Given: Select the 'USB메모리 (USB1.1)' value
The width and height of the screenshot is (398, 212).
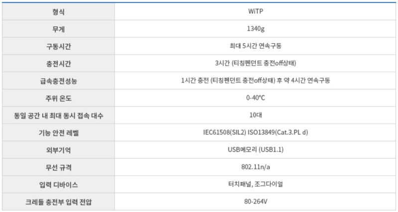Looking at the screenshot, I should (256, 149).
